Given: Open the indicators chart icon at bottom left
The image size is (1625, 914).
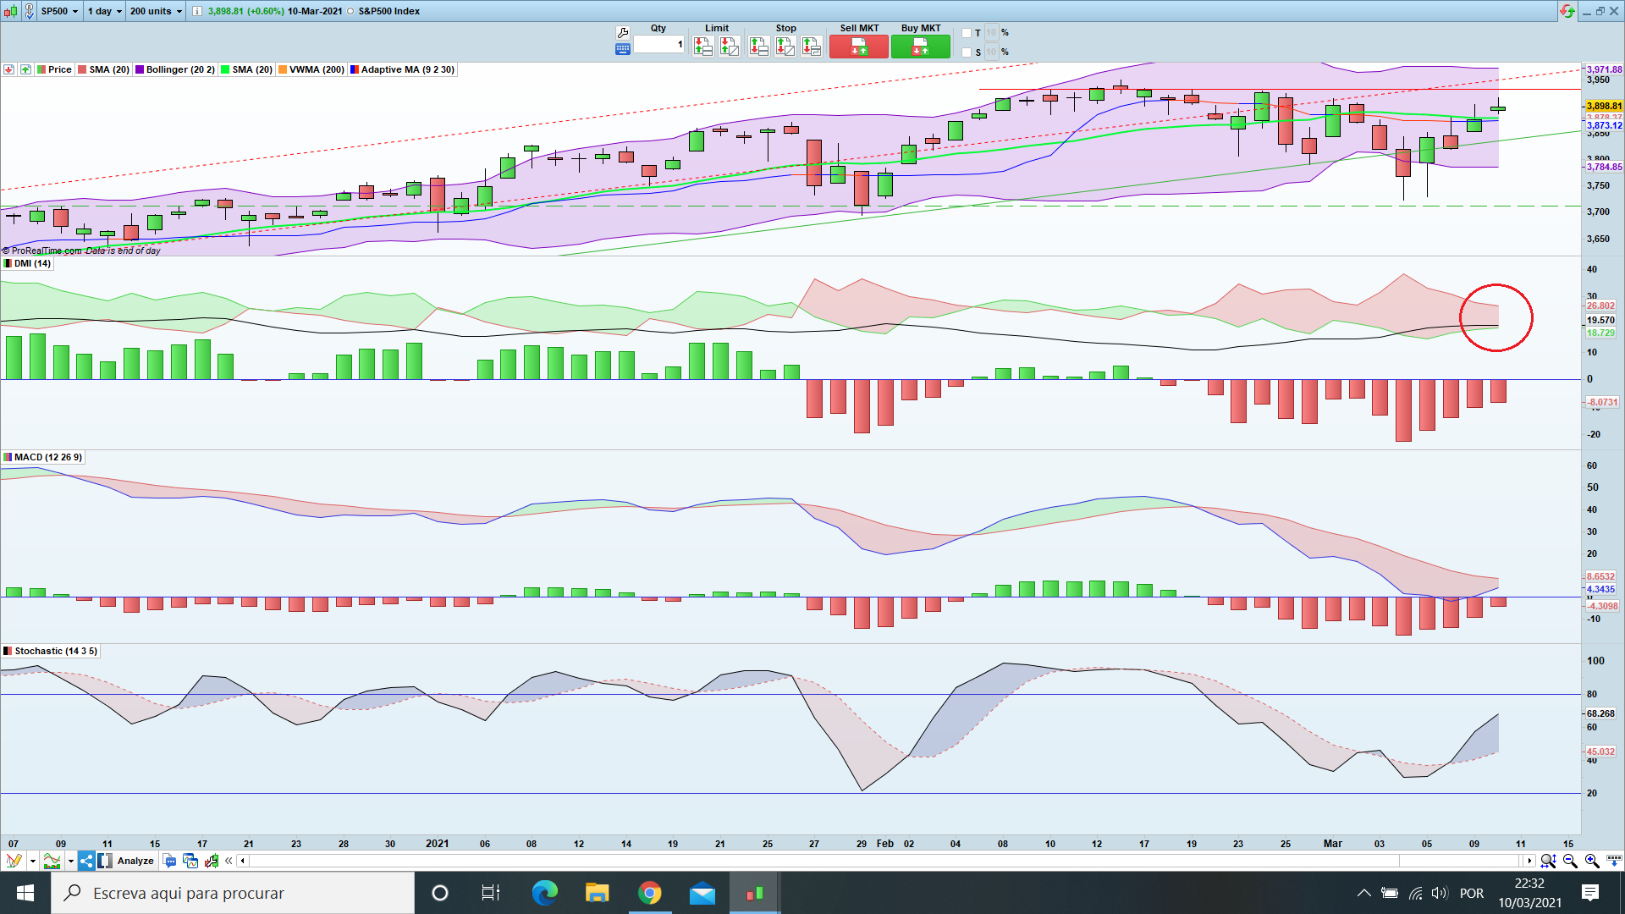Looking at the screenshot, I should (52, 861).
